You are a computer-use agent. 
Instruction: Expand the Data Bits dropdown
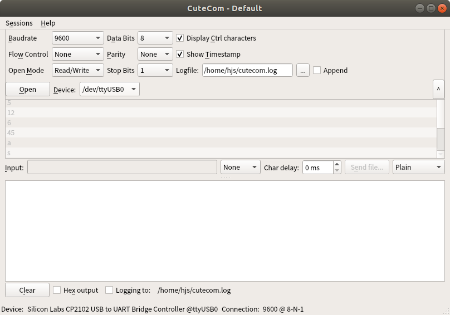[x=155, y=38]
